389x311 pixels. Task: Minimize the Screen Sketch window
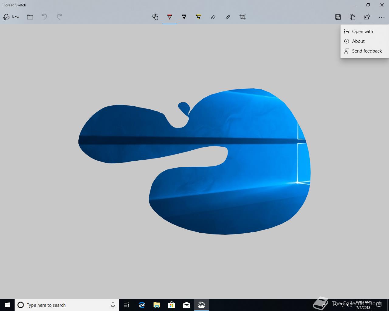pos(354,5)
